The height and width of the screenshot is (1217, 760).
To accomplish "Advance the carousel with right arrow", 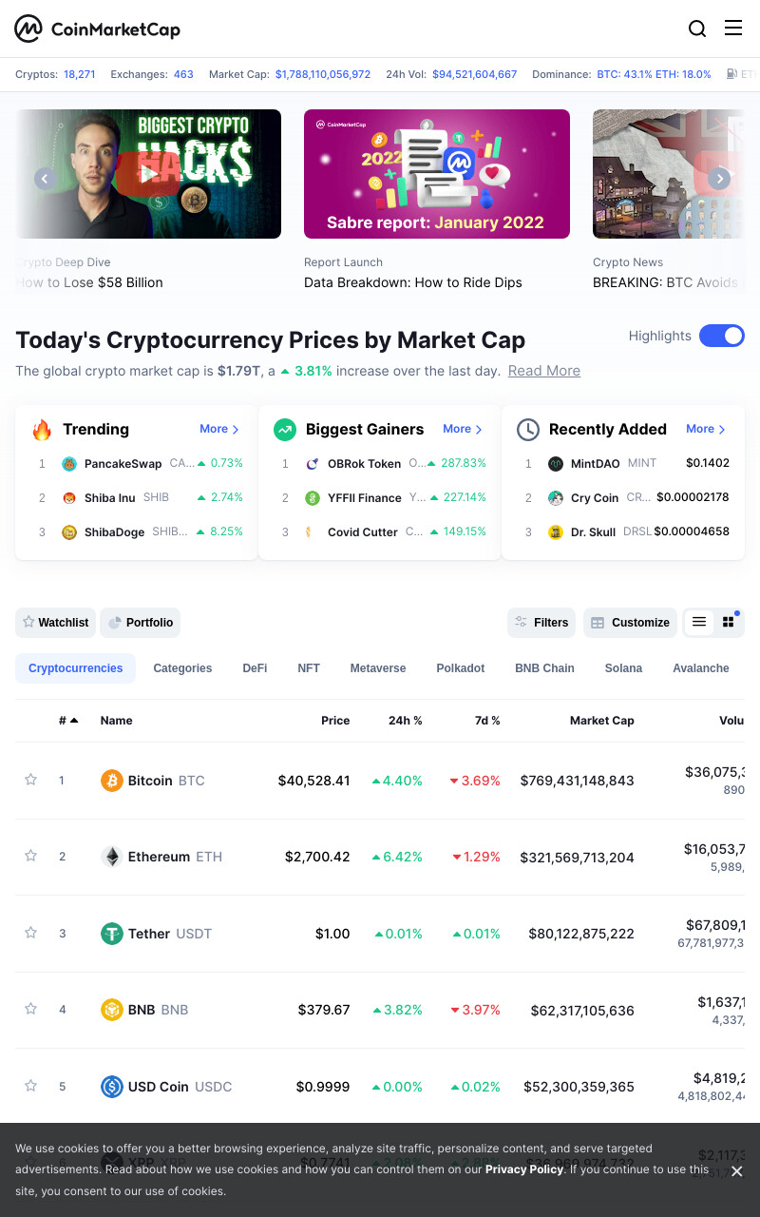I will click(720, 178).
